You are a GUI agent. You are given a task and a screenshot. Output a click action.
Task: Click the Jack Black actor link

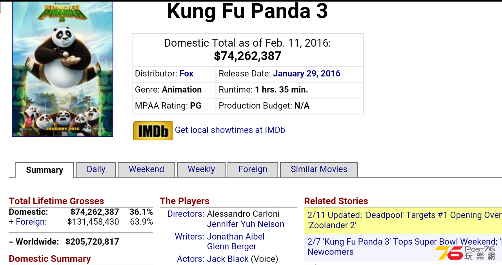pyautogui.click(x=228, y=259)
